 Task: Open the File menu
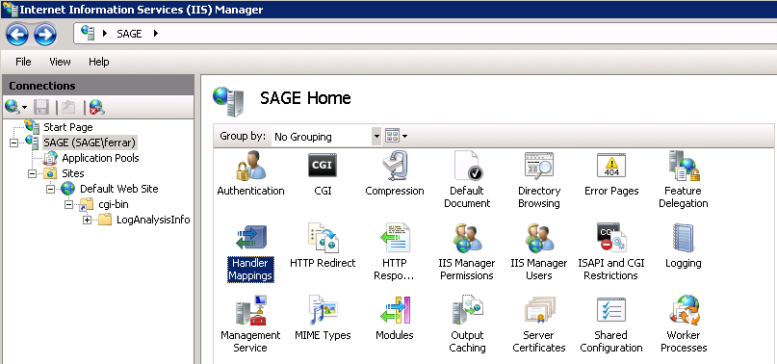pos(23,62)
